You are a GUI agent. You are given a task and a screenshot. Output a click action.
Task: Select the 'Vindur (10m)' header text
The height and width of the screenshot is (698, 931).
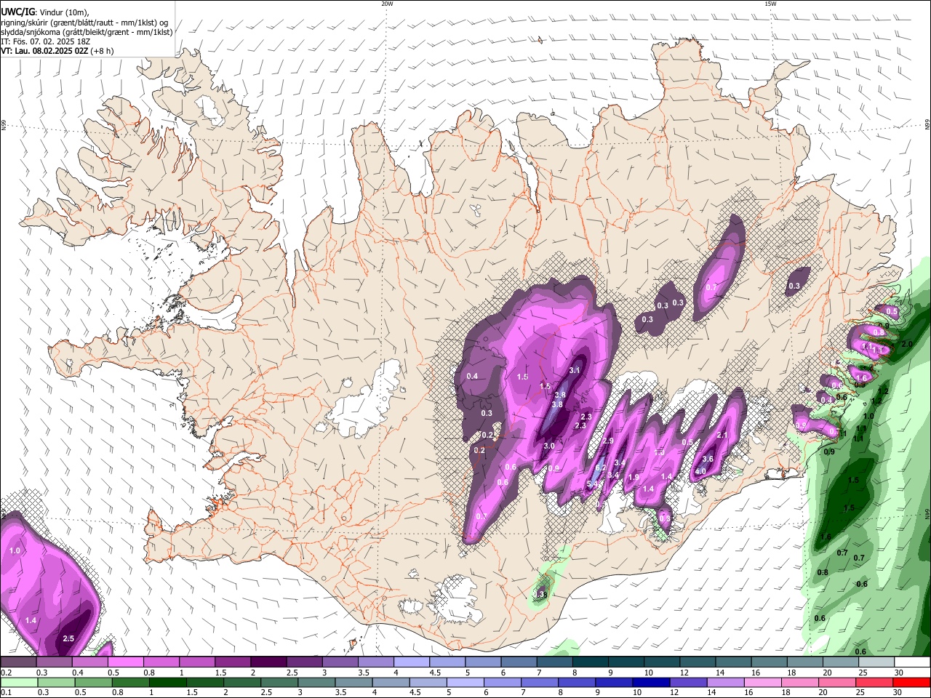point(64,12)
